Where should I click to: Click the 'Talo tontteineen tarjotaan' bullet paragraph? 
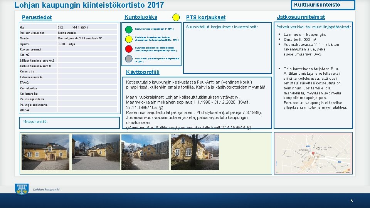315,88
